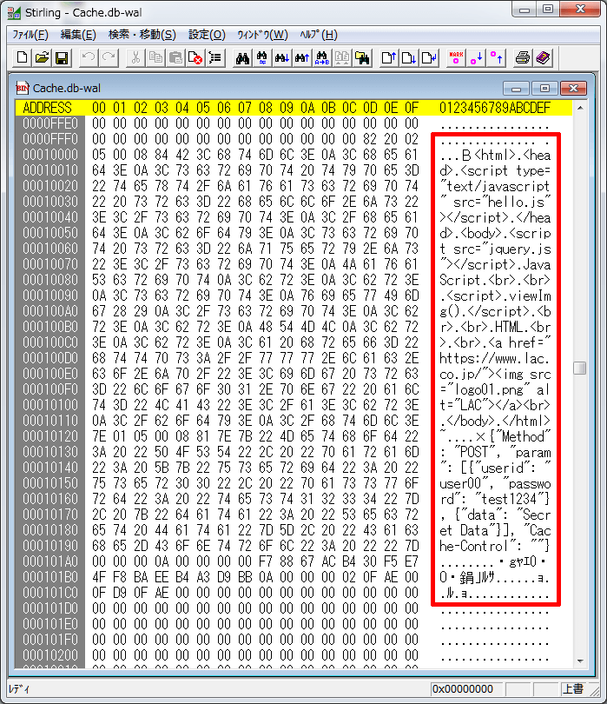
Task: Click the 0x00000000 address field in status bar
Action: (x=466, y=688)
